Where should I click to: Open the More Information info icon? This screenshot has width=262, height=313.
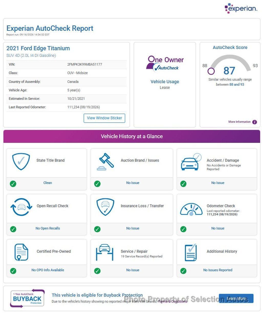pos(255,122)
